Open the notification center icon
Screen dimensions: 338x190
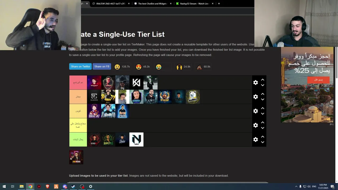pos(332,187)
